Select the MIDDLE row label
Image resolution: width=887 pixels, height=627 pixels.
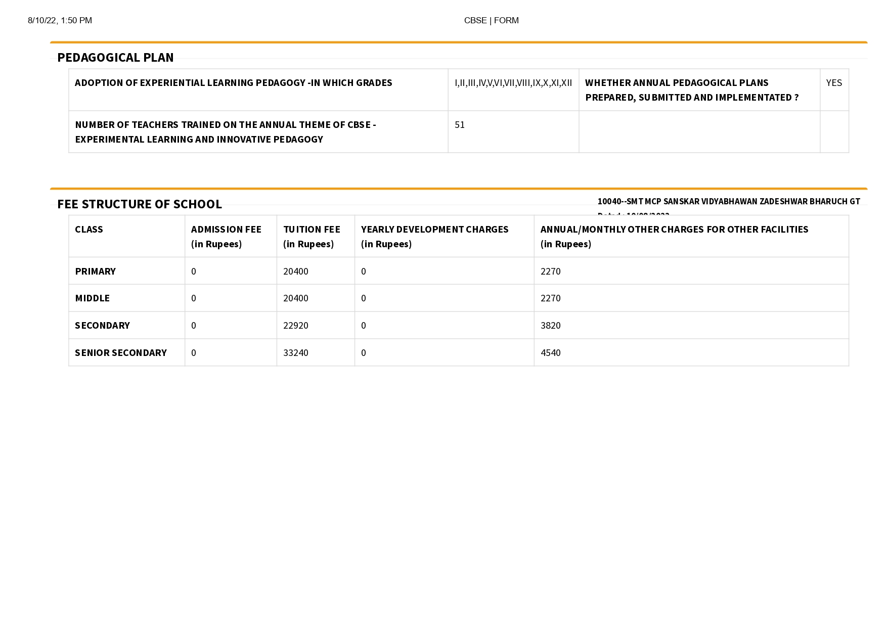(x=92, y=298)
